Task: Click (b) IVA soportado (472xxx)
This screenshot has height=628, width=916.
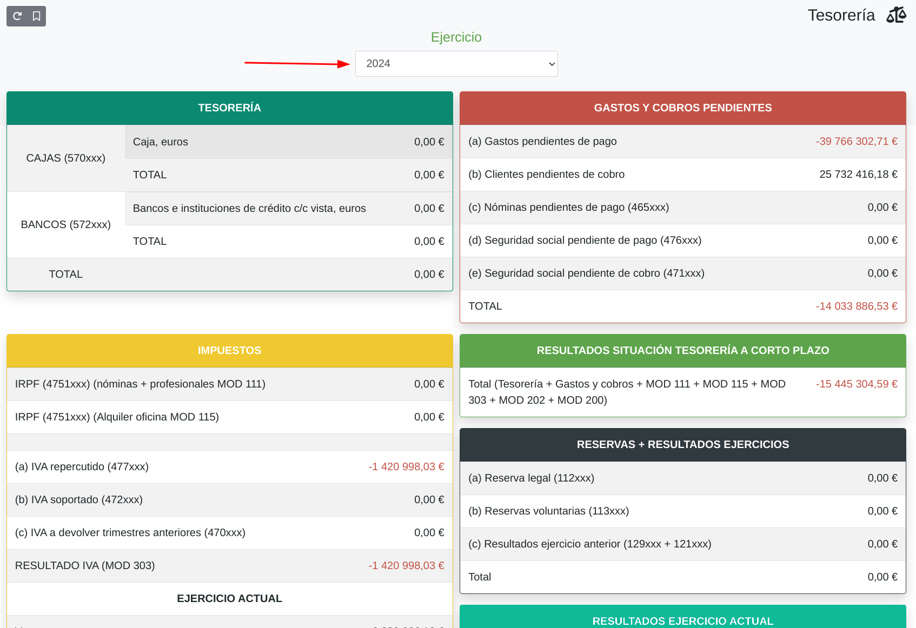Action: [x=79, y=500]
